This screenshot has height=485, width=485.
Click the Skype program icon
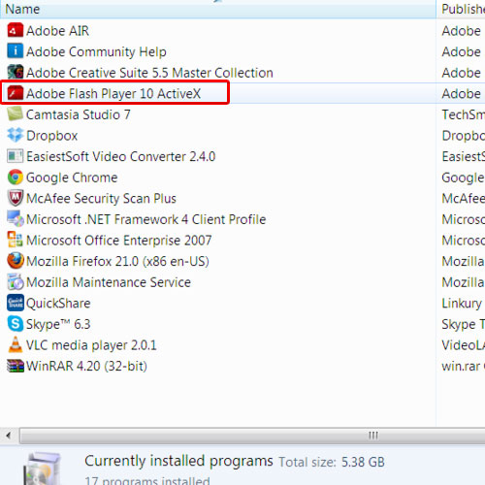tap(16, 324)
